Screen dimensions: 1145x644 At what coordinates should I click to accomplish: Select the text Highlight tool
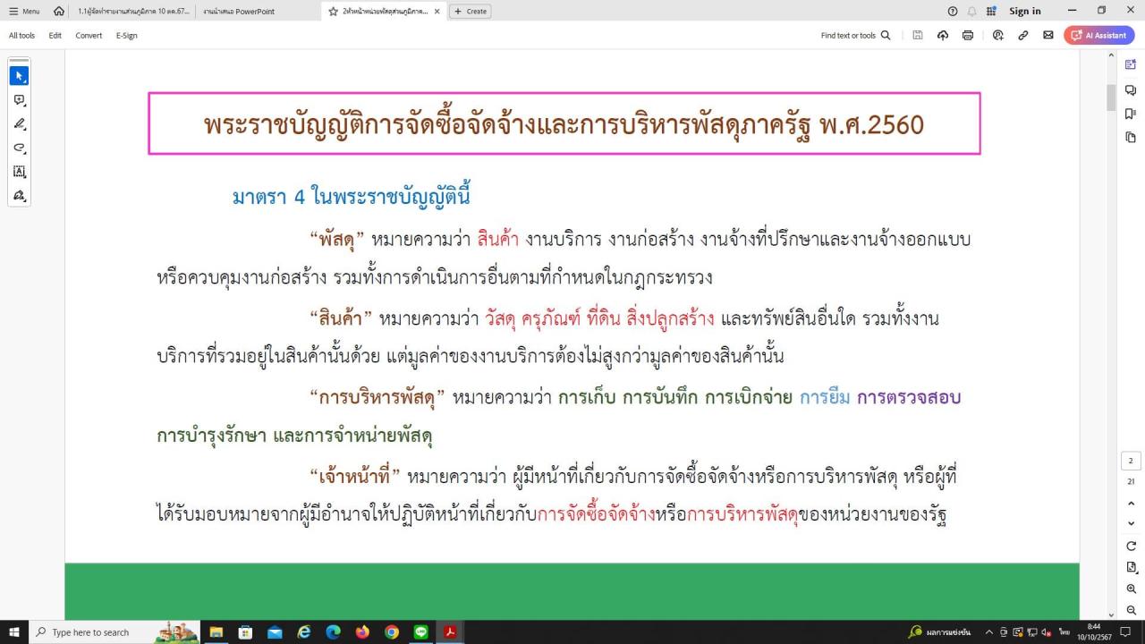tap(20, 124)
